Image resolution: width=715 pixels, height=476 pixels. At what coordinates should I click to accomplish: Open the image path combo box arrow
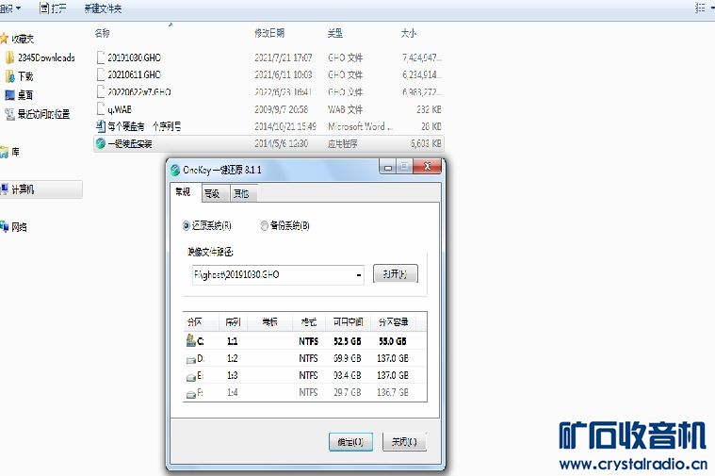359,275
